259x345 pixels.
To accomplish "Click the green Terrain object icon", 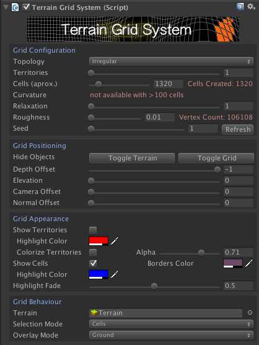I will (94, 313).
